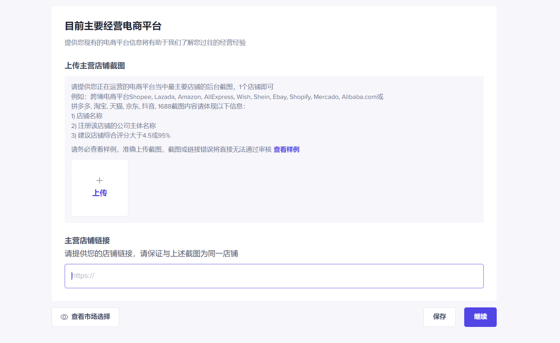Click the '2) 注册该店铺的公司主体名称' requirement line

(113, 126)
